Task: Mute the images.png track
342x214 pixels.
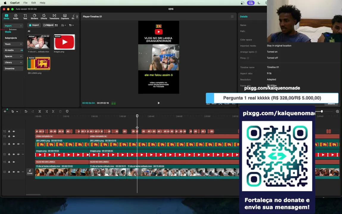Action: click(18, 154)
